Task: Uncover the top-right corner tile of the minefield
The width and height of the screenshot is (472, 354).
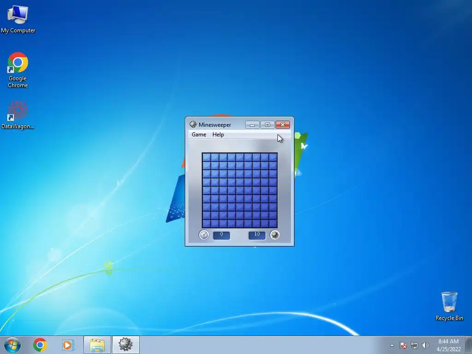Action: [x=273, y=157]
